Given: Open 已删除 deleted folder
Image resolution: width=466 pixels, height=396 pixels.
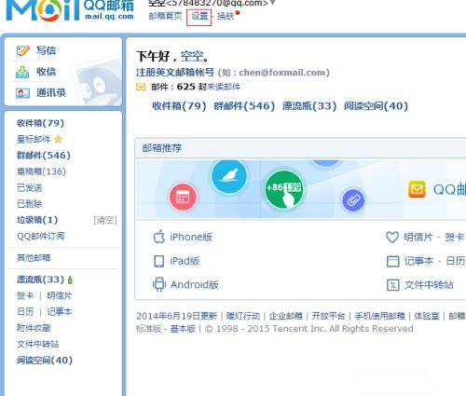Looking at the screenshot, I should pyautogui.click(x=30, y=204).
